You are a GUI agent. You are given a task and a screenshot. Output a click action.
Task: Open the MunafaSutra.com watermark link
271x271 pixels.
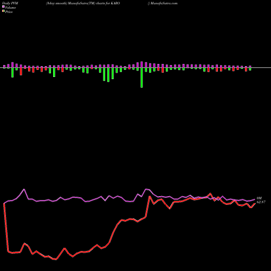click(163, 3)
